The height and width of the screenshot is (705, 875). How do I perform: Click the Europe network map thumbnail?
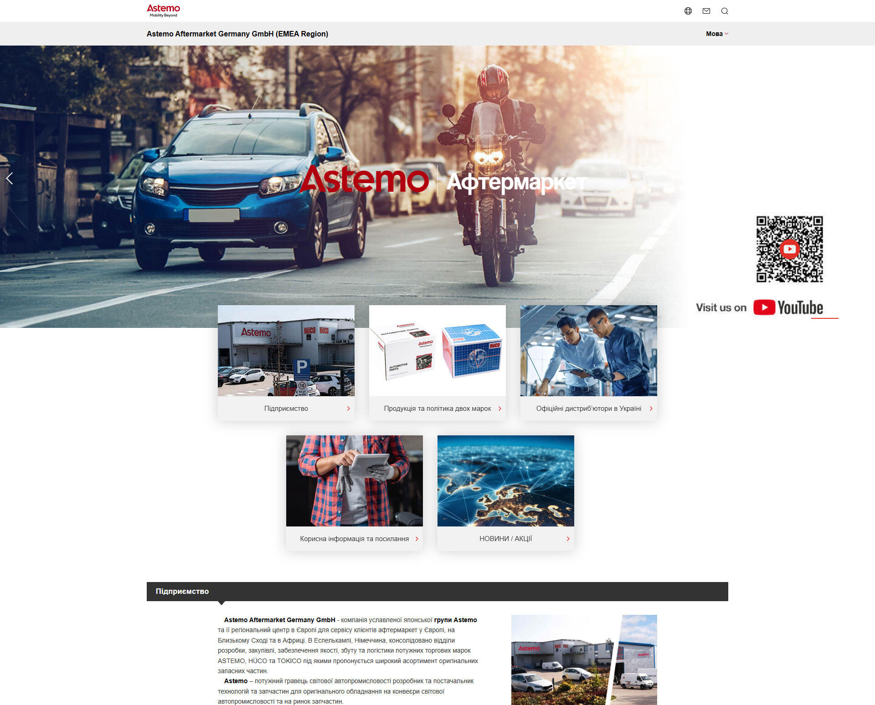point(505,480)
